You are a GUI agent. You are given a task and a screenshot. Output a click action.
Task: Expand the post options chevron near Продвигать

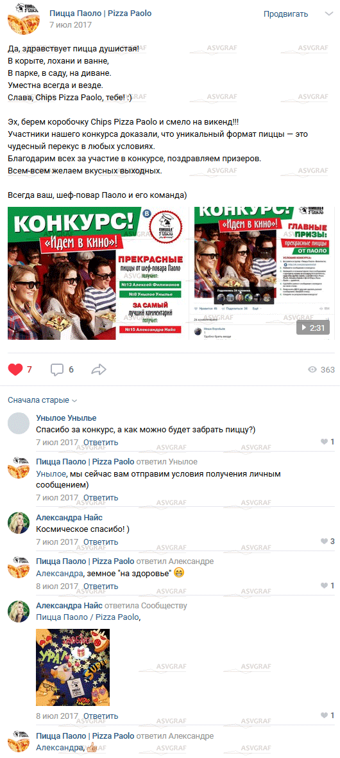[329, 14]
